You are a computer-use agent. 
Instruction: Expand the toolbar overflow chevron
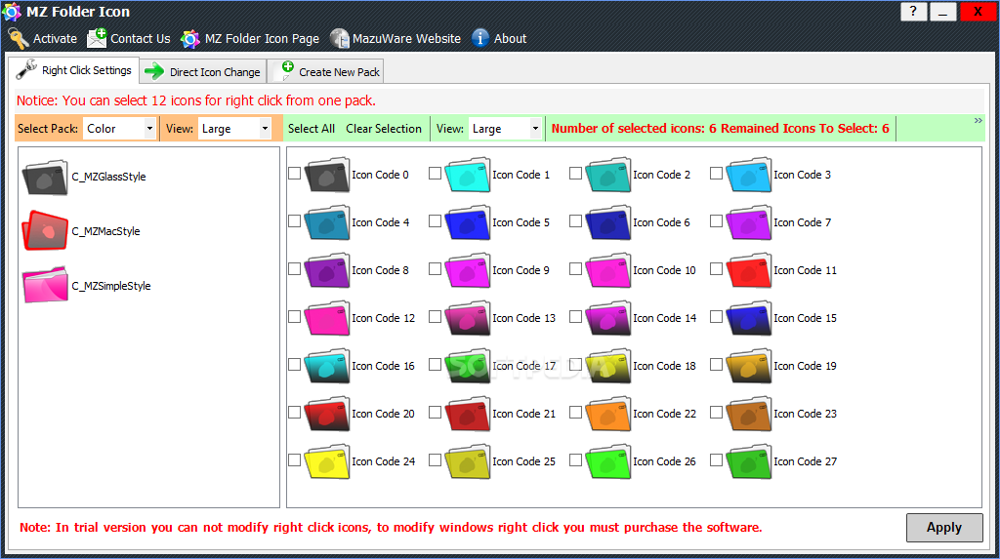[x=979, y=120]
